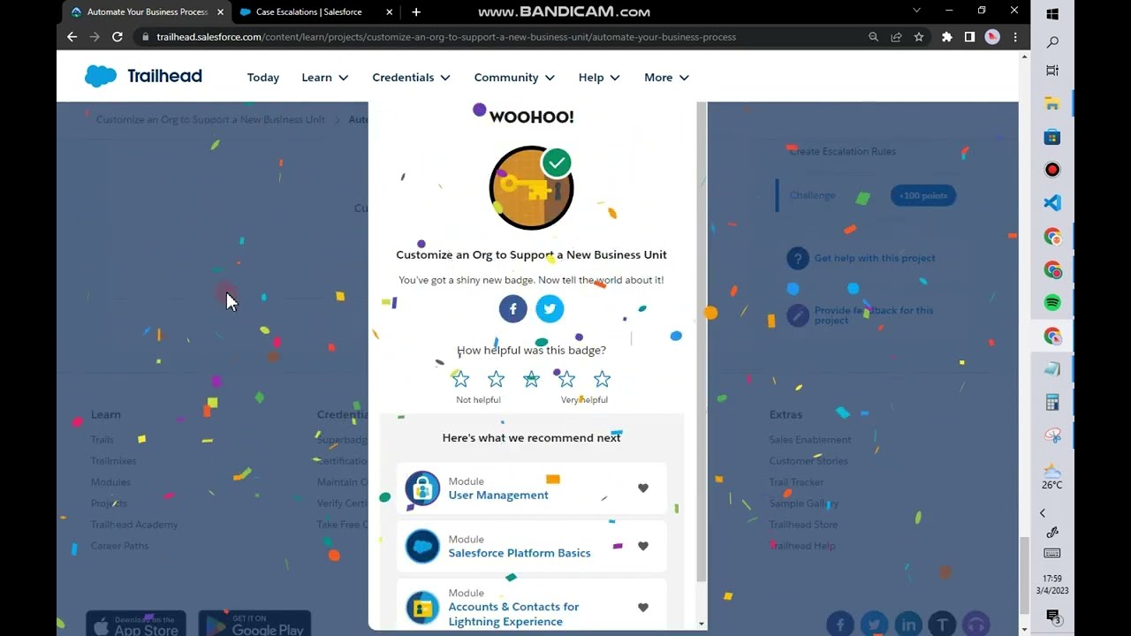Screen dimensions: 1131x636
Task: Share badge on Facebook icon
Action: [x=513, y=308]
